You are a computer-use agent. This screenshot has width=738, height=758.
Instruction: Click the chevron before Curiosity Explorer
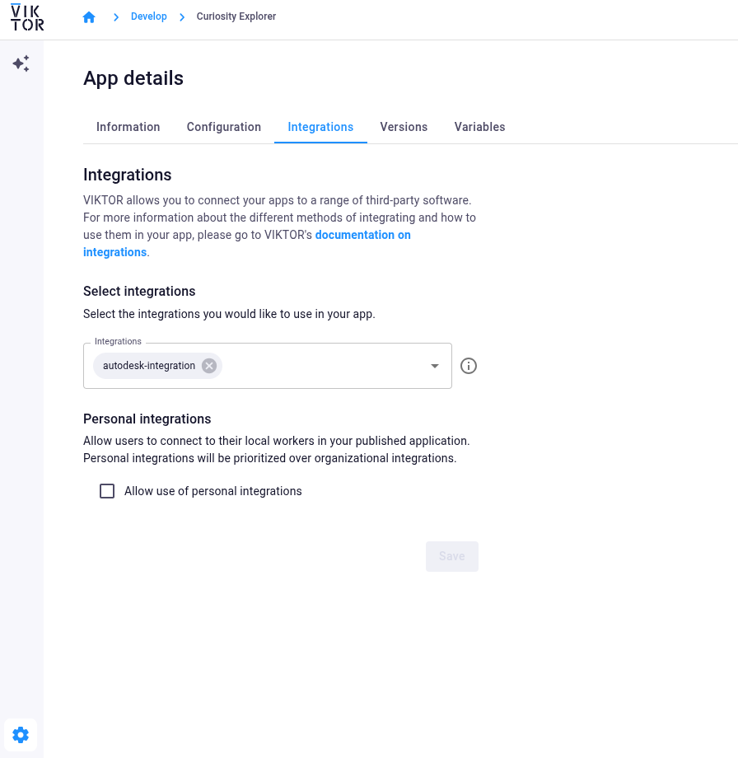pyautogui.click(x=182, y=17)
